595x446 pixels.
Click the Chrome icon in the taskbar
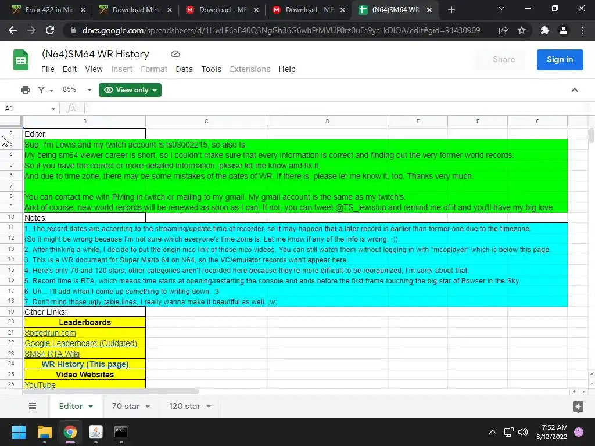tap(70, 432)
